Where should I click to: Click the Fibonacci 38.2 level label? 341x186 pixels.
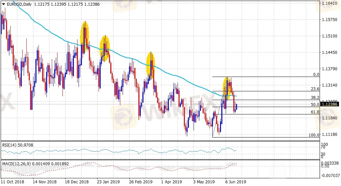(315, 98)
